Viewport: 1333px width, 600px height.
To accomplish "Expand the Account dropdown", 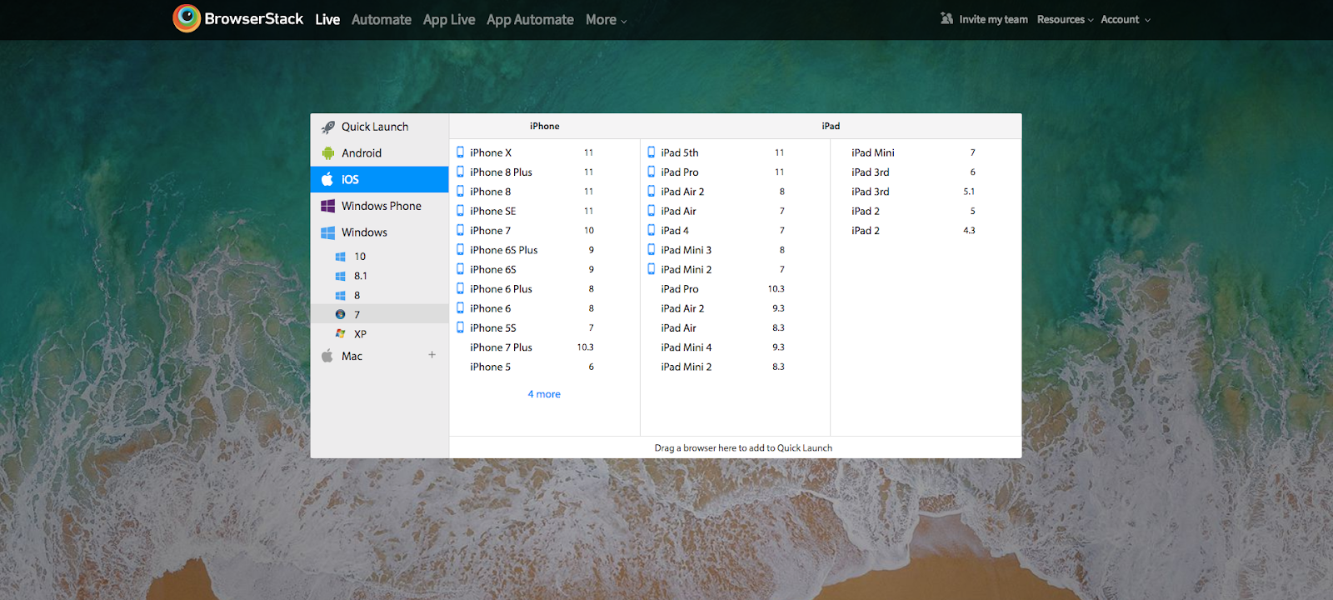I will pos(1125,20).
